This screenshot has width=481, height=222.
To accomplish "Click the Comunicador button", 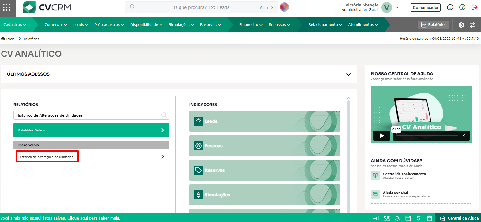I will pyautogui.click(x=426, y=8).
